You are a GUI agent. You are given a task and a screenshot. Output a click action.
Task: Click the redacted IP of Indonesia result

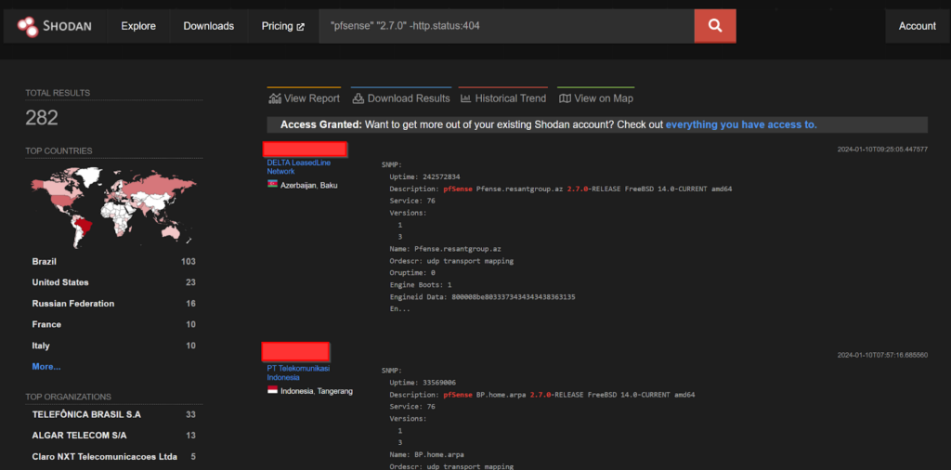[295, 350]
